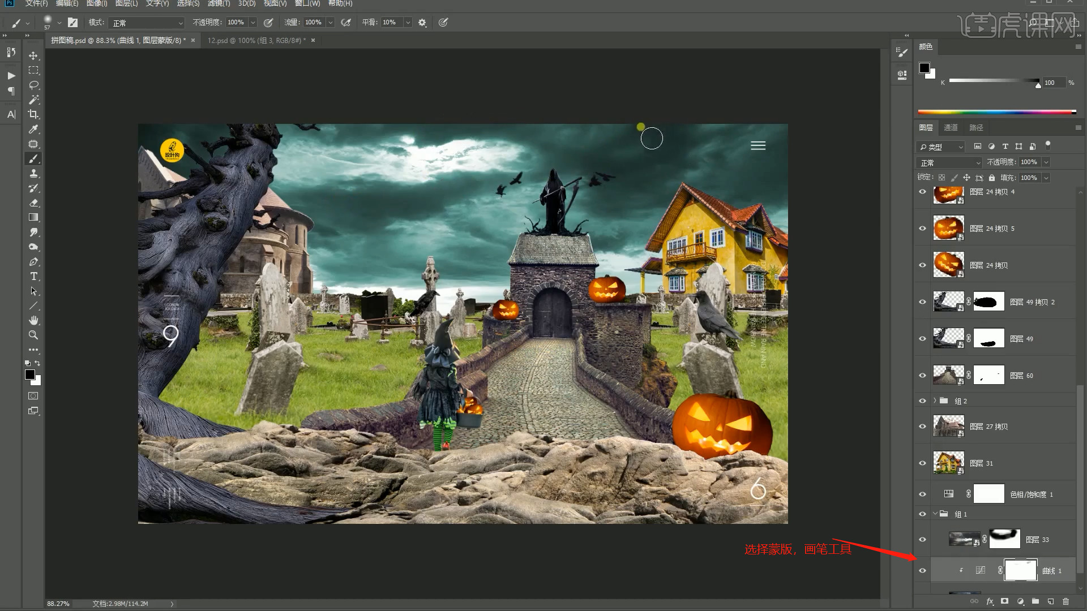Select the Brush tool in the toolbox
Image resolution: width=1087 pixels, height=611 pixels.
click(x=33, y=158)
